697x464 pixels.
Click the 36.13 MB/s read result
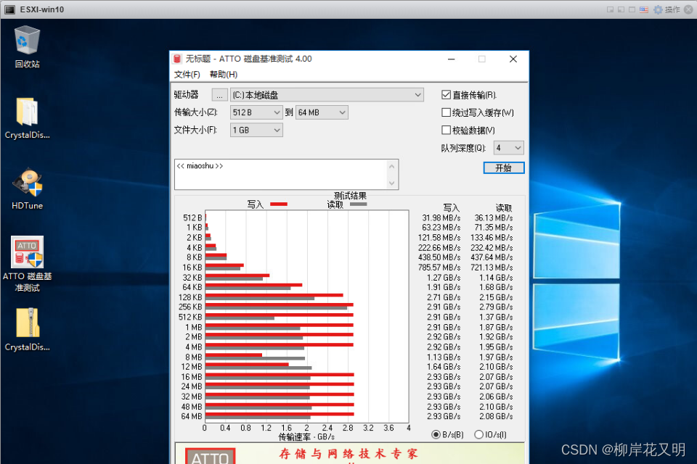[494, 217]
